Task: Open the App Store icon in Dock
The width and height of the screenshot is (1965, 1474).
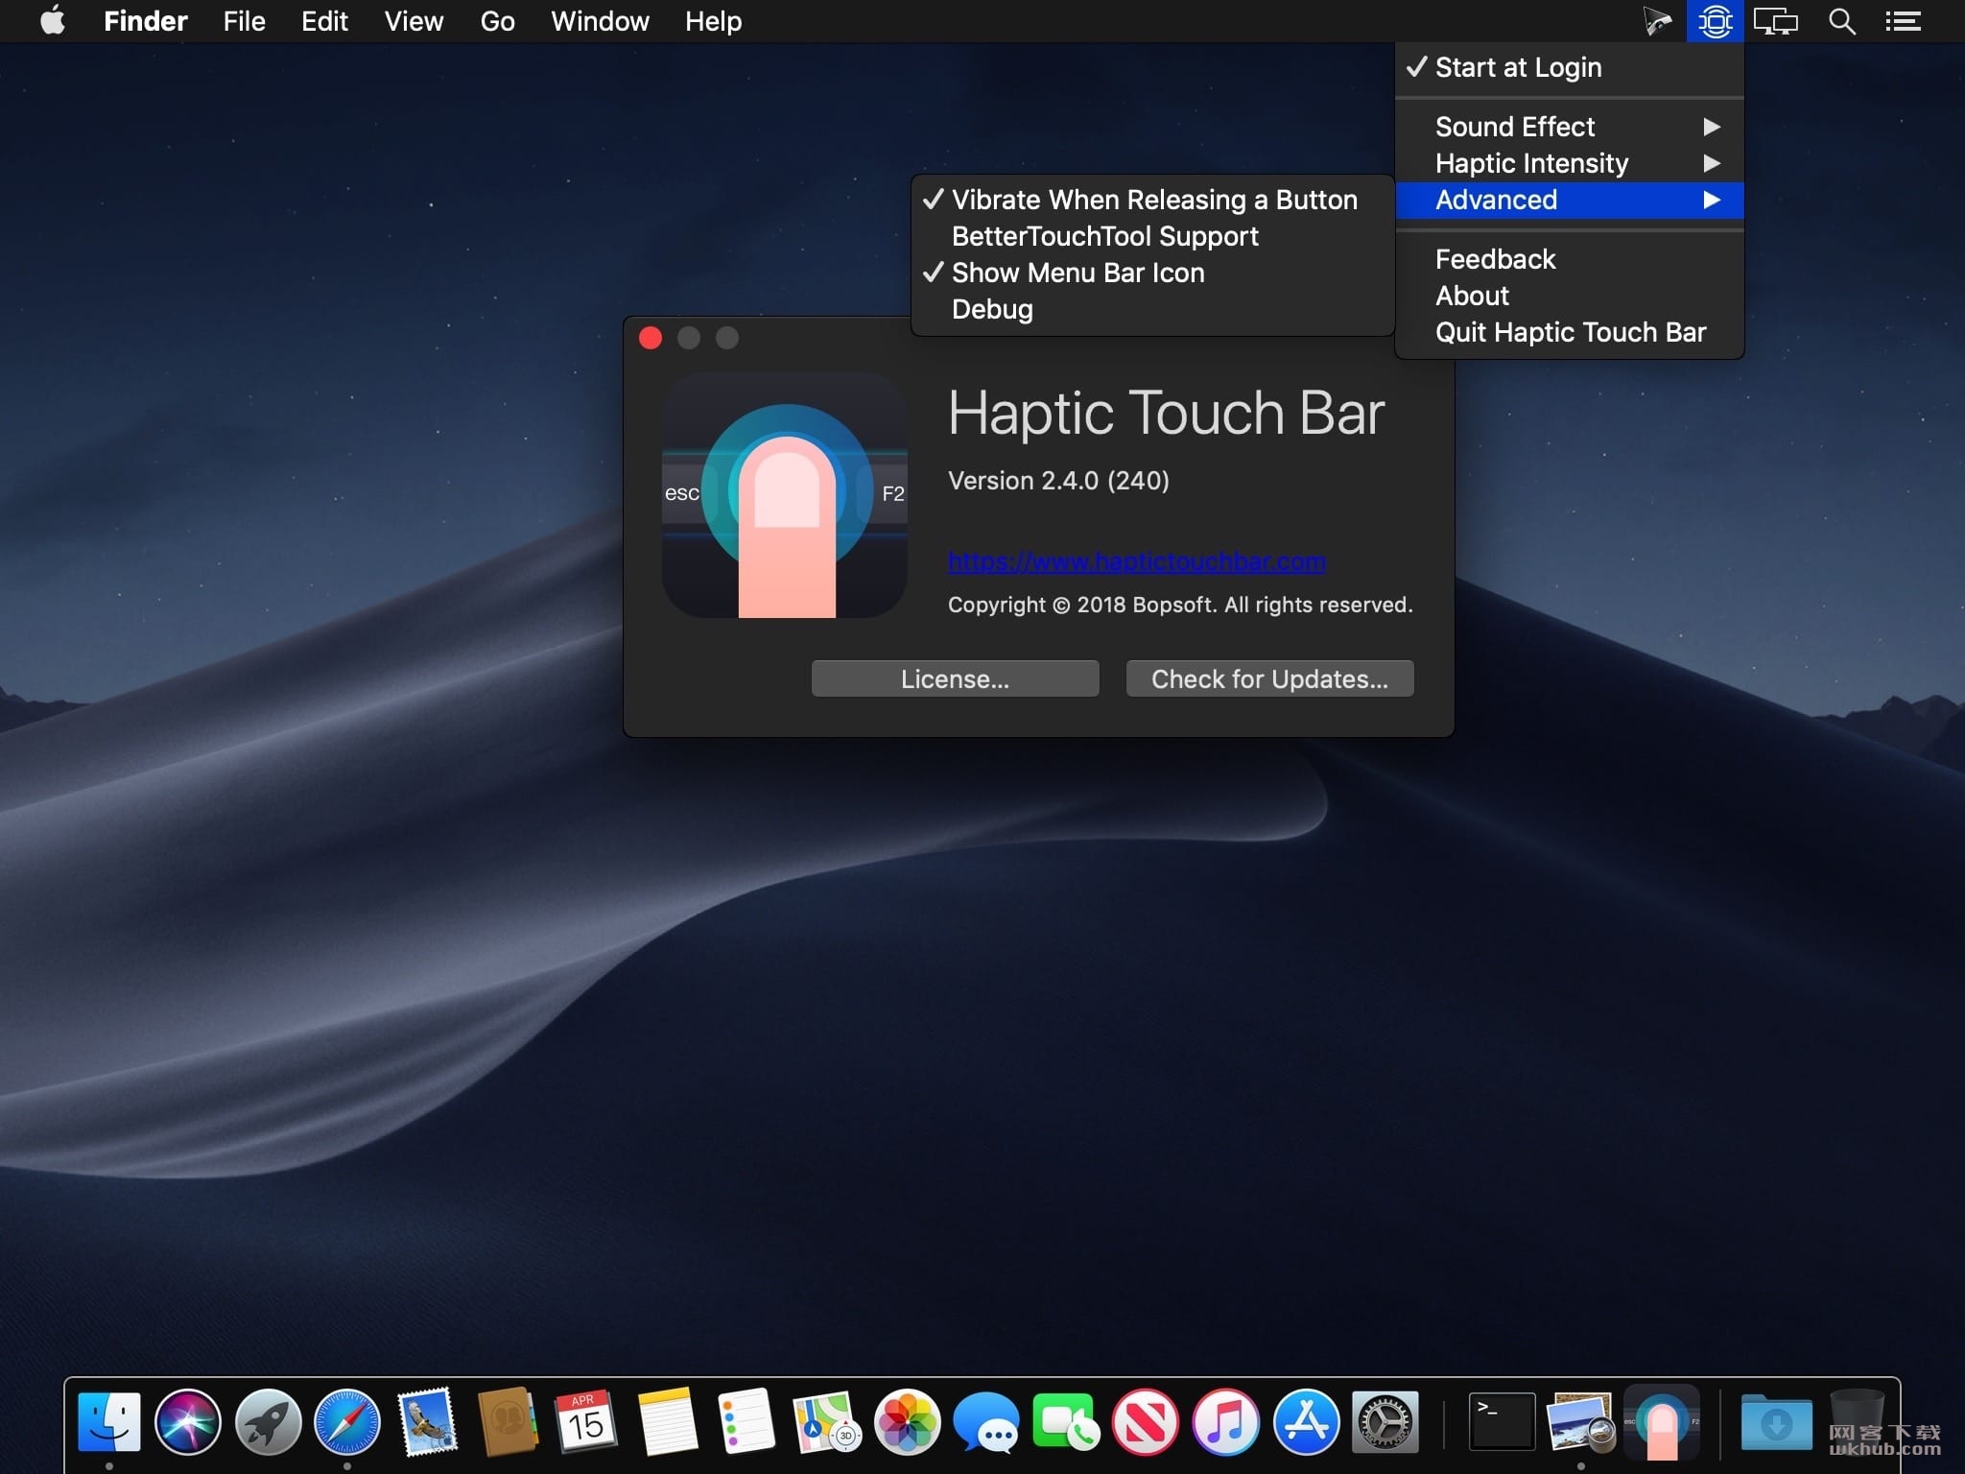Action: pyautogui.click(x=1305, y=1421)
